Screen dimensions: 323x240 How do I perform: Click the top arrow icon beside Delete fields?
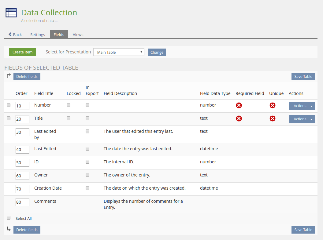coord(9,76)
